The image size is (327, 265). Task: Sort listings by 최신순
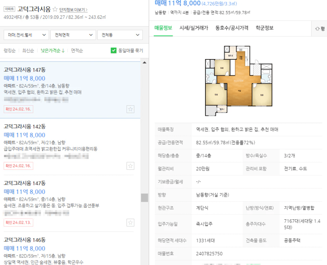click(28, 51)
